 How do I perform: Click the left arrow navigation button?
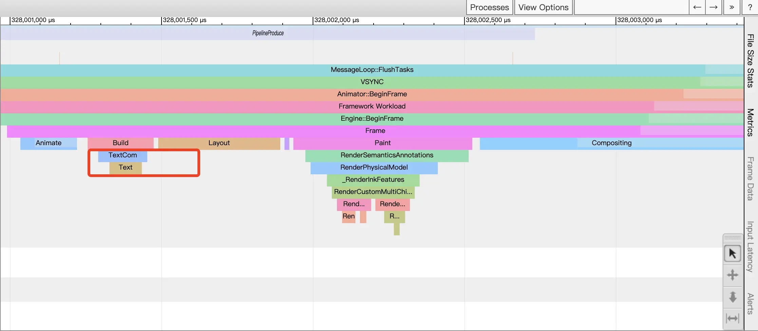click(697, 7)
